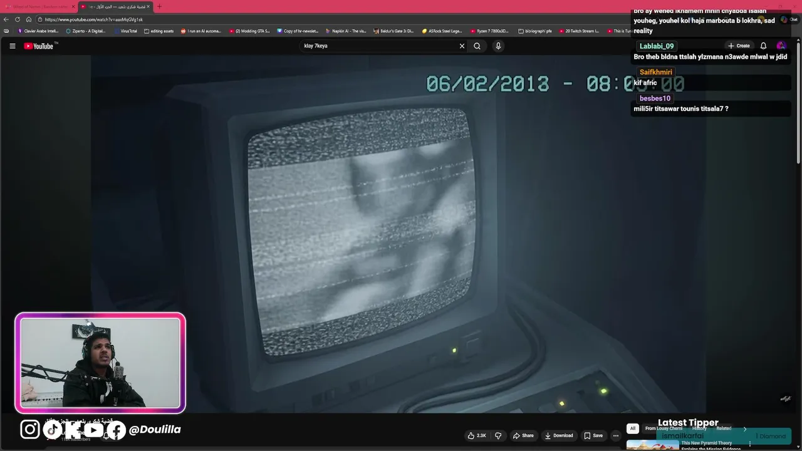Select the Related filter chip

click(724, 428)
